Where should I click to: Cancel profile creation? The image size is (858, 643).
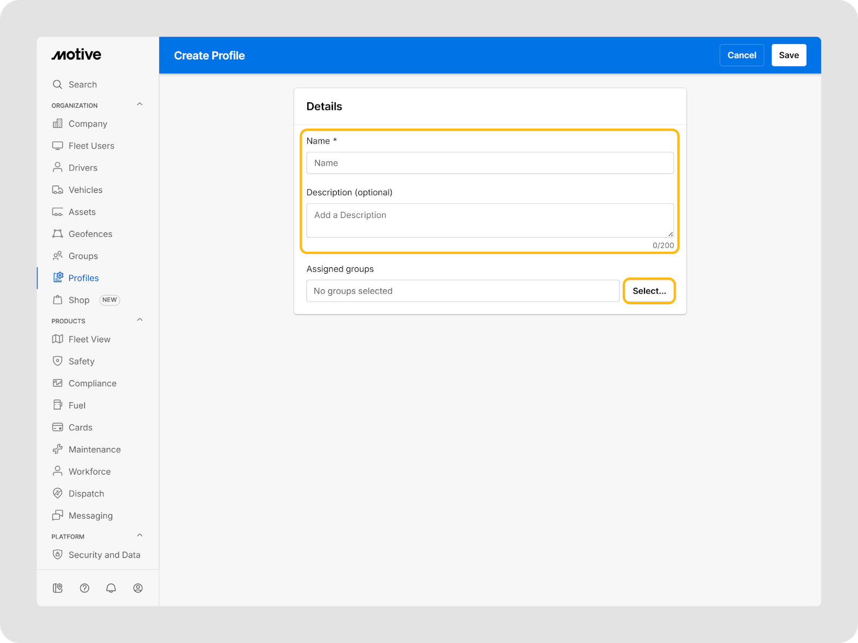tap(742, 55)
